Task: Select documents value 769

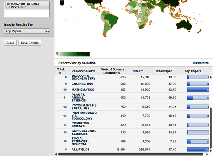Action: (x=123, y=107)
